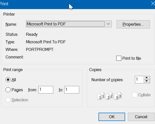The image size is (155, 124).
Task: Click the Print dialog title bar
Action: click(38, 4)
